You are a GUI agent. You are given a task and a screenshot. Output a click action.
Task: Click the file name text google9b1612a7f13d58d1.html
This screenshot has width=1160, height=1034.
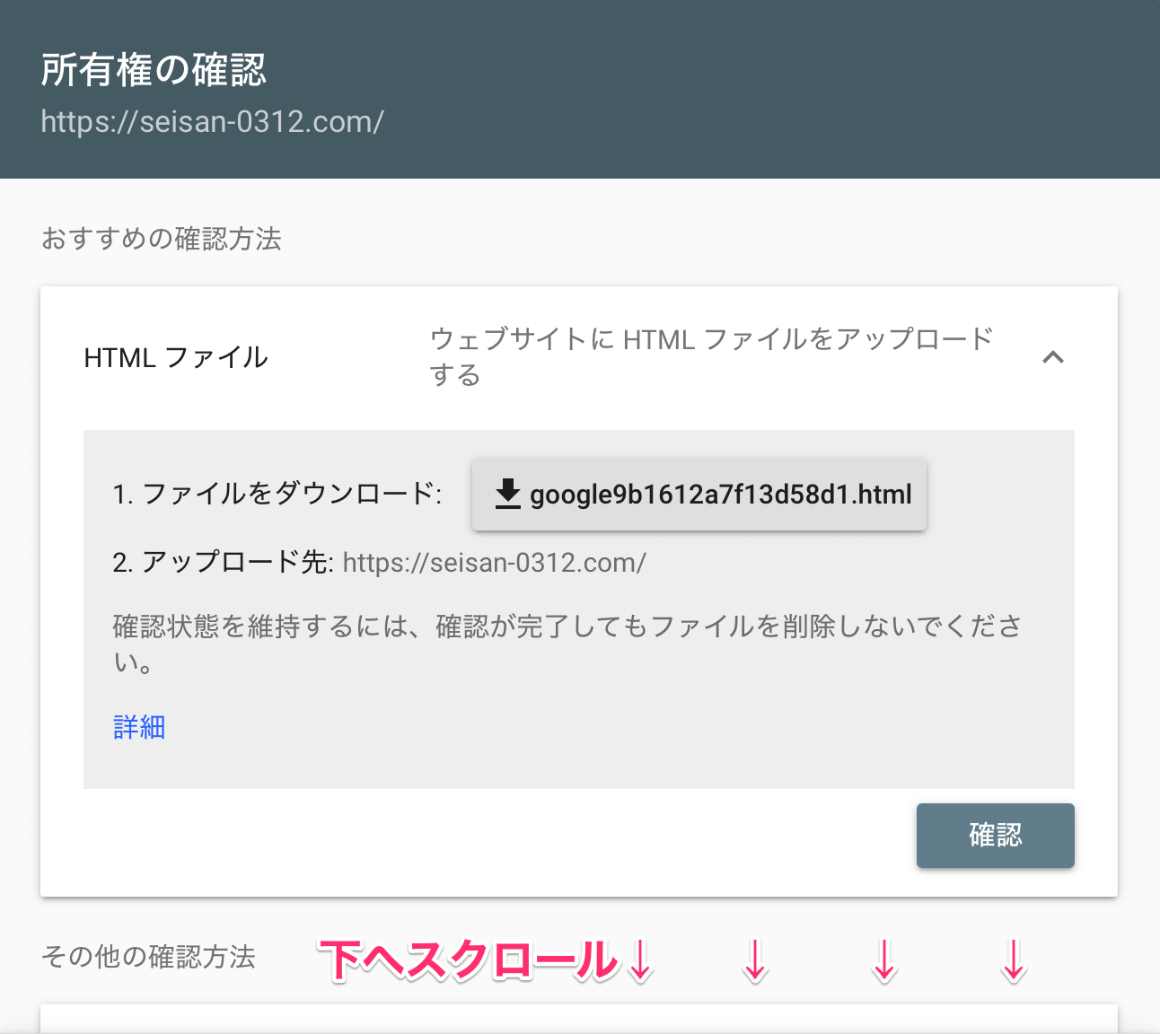720,495
